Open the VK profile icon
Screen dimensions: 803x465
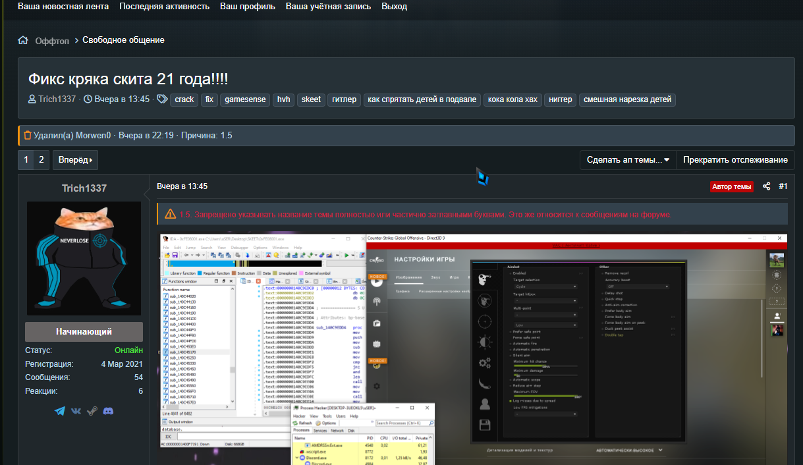tap(76, 411)
